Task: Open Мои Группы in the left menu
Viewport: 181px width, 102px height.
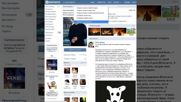Action: [49, 22]
